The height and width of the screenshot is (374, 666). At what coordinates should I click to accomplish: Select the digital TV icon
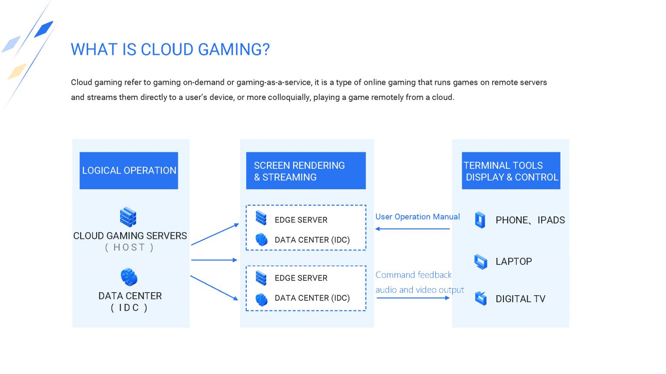click(x=480, y=298)
